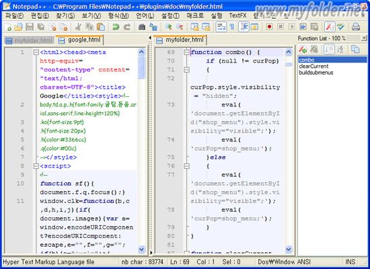The width and height of the screenshot is (370, 269).
Task: Collapse the html fold at line 1
Action: point(36,52)
